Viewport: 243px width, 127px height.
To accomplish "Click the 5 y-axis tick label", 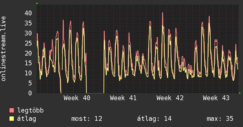I will [x=30, y=83].
